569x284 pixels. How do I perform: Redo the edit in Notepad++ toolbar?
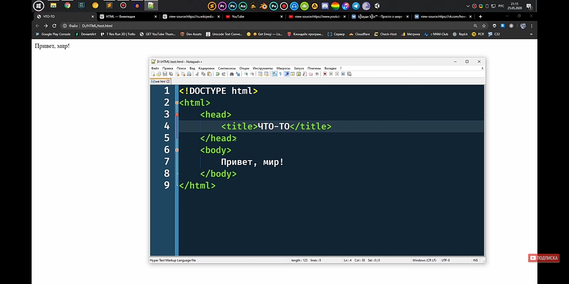click(x=224, y=74)
